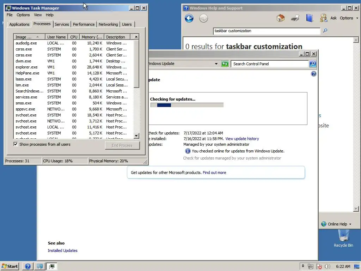Click Control Panel search magnifier button
Screen dimensions: 361x271
coord(313,64)
